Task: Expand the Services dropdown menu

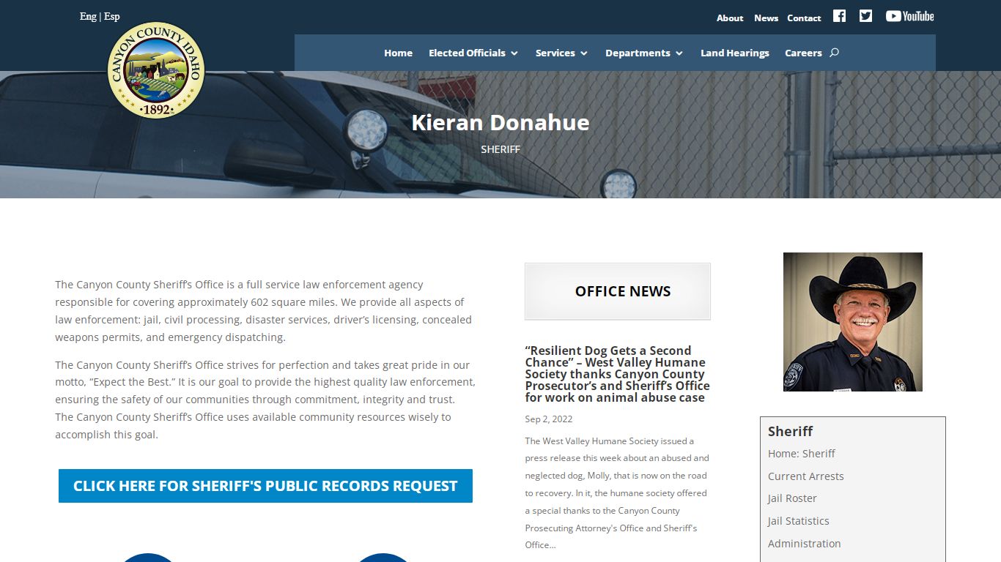Action: tap(561, 53)
